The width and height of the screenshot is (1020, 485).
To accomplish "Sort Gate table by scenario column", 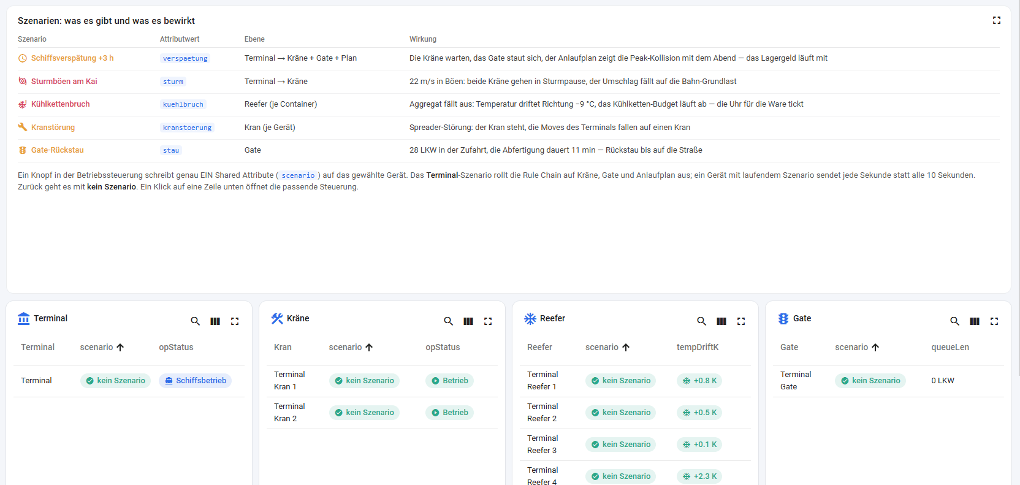I will (x=857, y=347).
